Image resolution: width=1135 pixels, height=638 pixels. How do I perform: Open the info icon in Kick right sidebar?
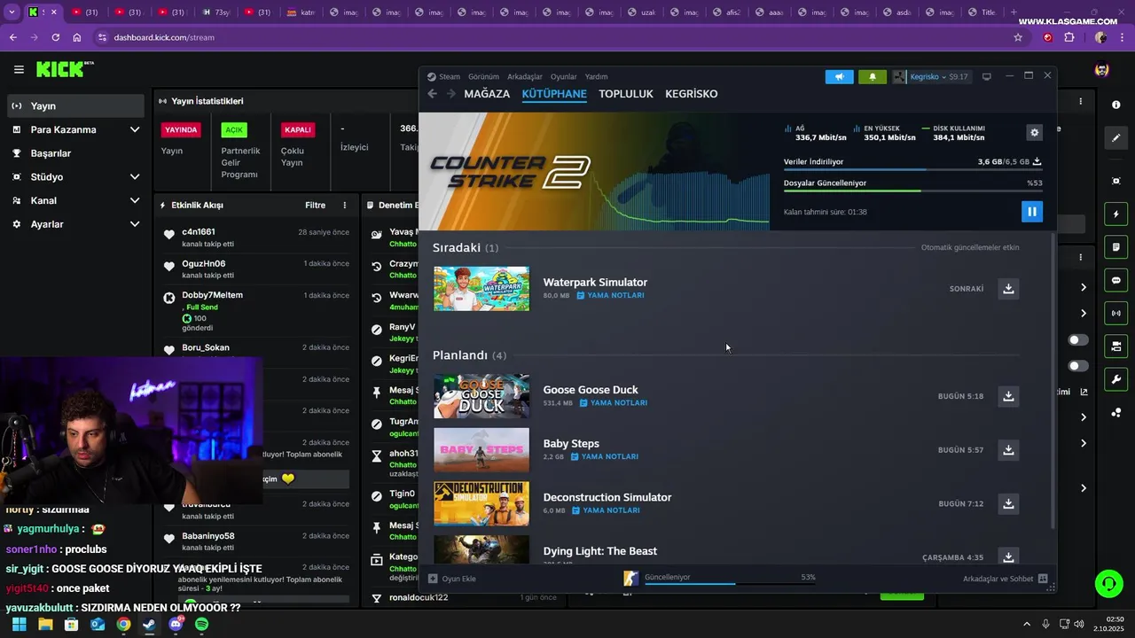1115,105
